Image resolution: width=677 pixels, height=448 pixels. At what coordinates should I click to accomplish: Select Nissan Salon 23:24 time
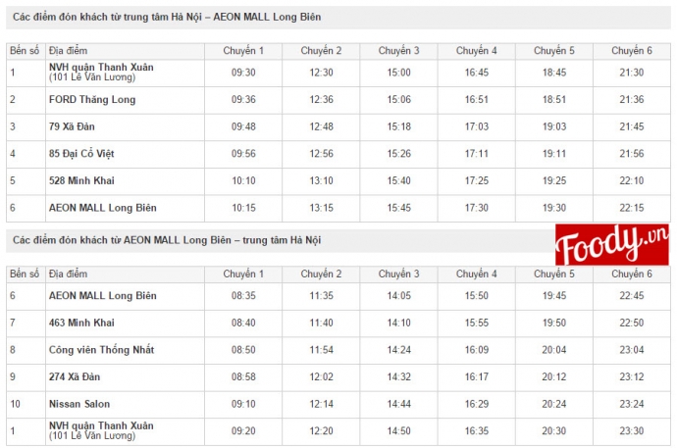[x=632, y=404]
